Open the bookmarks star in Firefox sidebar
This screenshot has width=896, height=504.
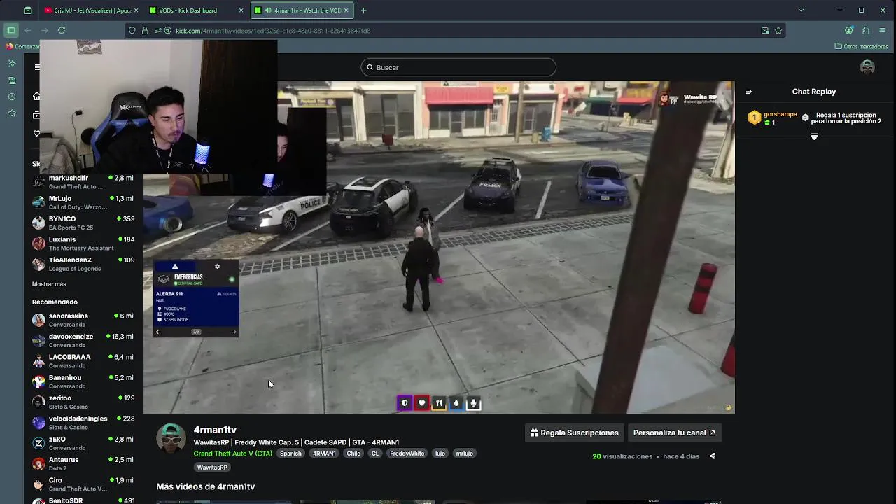[12, 113]
